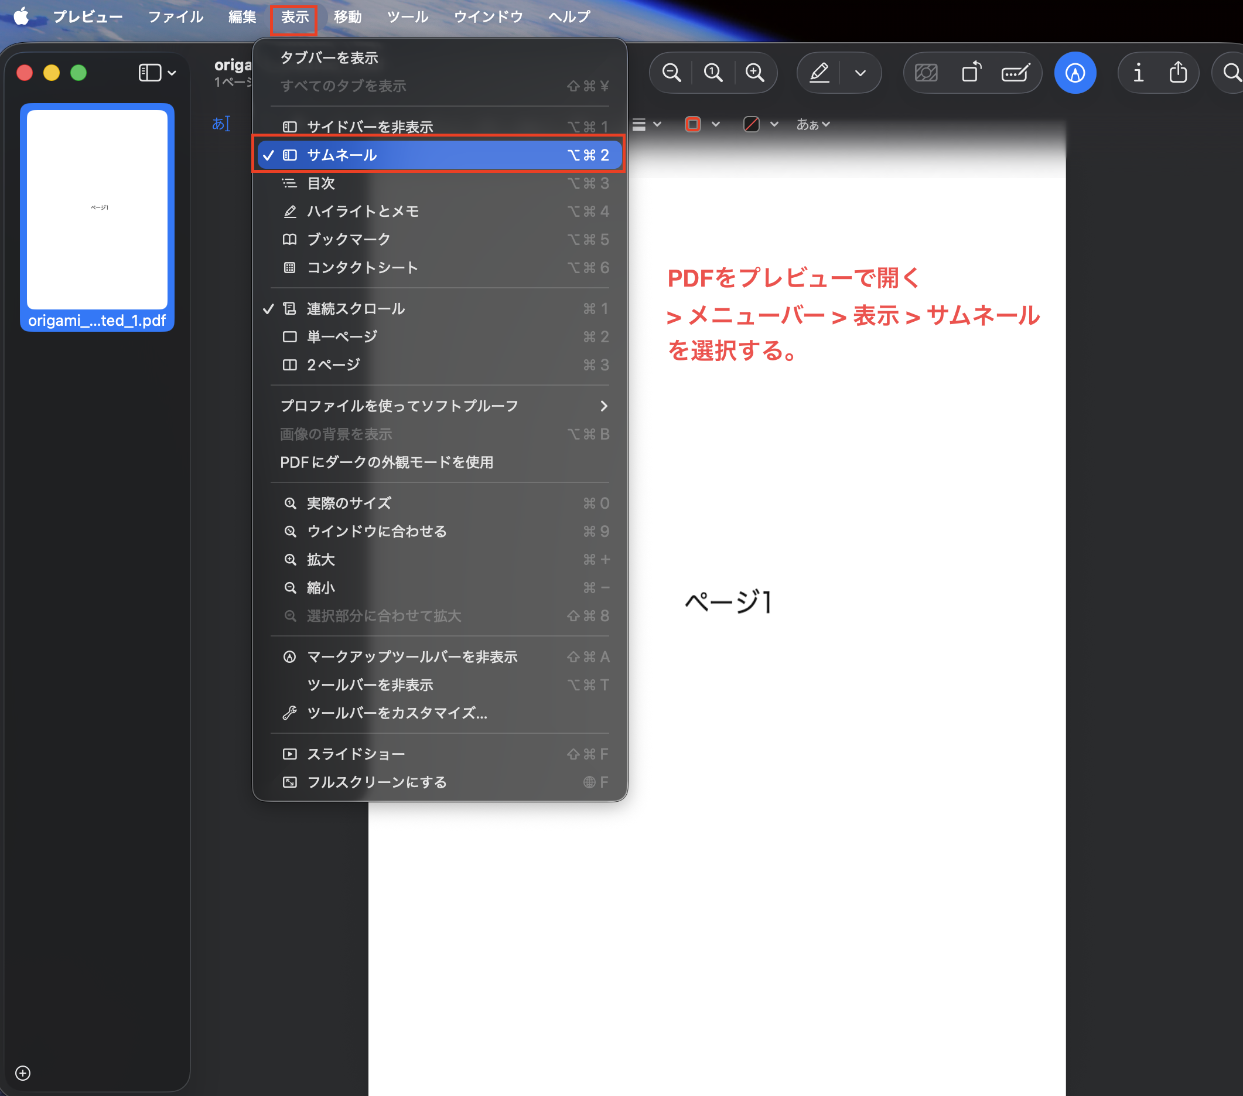Select the highlighter pen toolbar icon
1243x1096 pixels.
click(819, 73)
